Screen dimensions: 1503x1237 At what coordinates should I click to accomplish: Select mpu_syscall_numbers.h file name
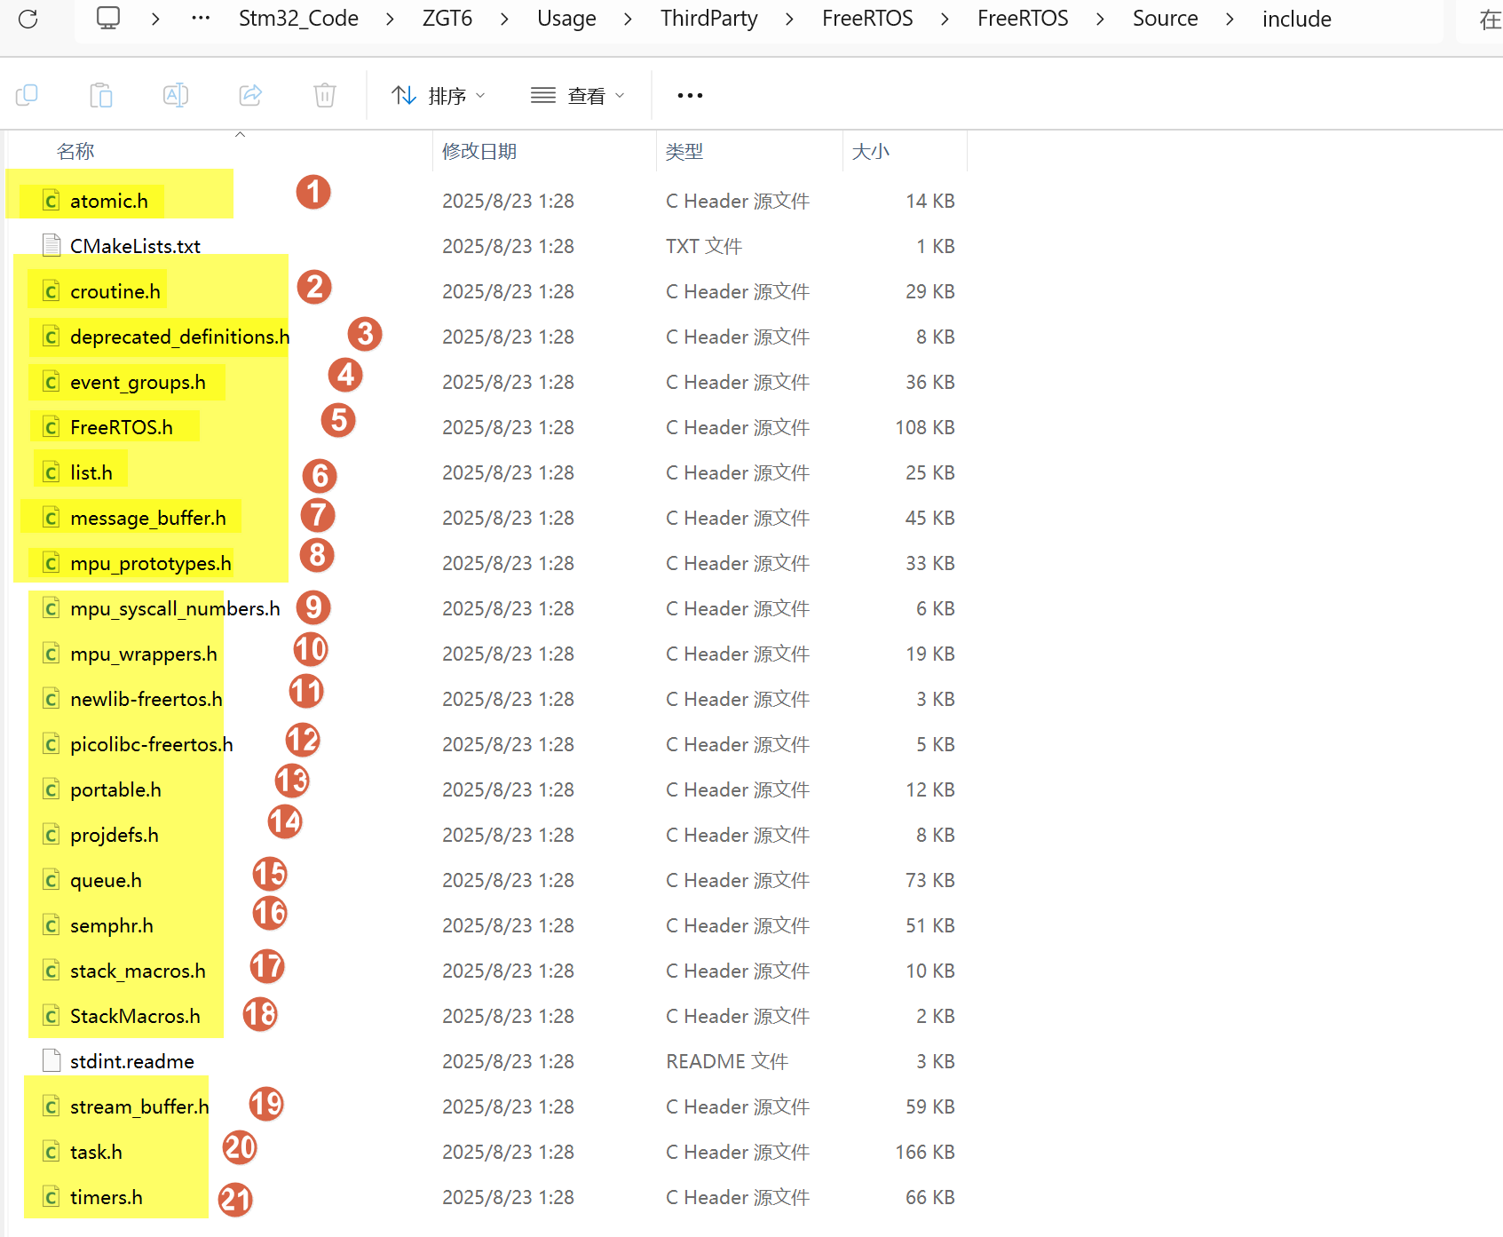click(x=175, y=608)
